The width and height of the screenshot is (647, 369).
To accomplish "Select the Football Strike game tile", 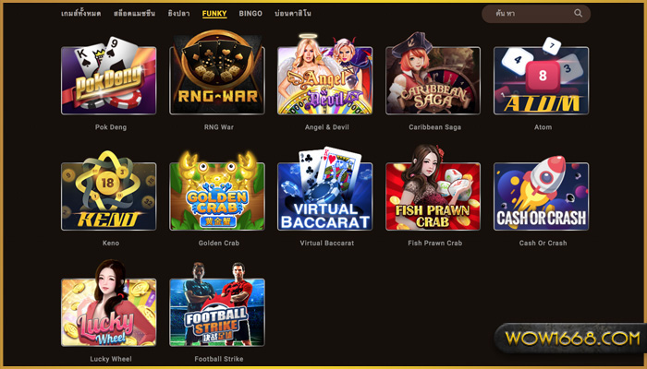I will (217, 304).
